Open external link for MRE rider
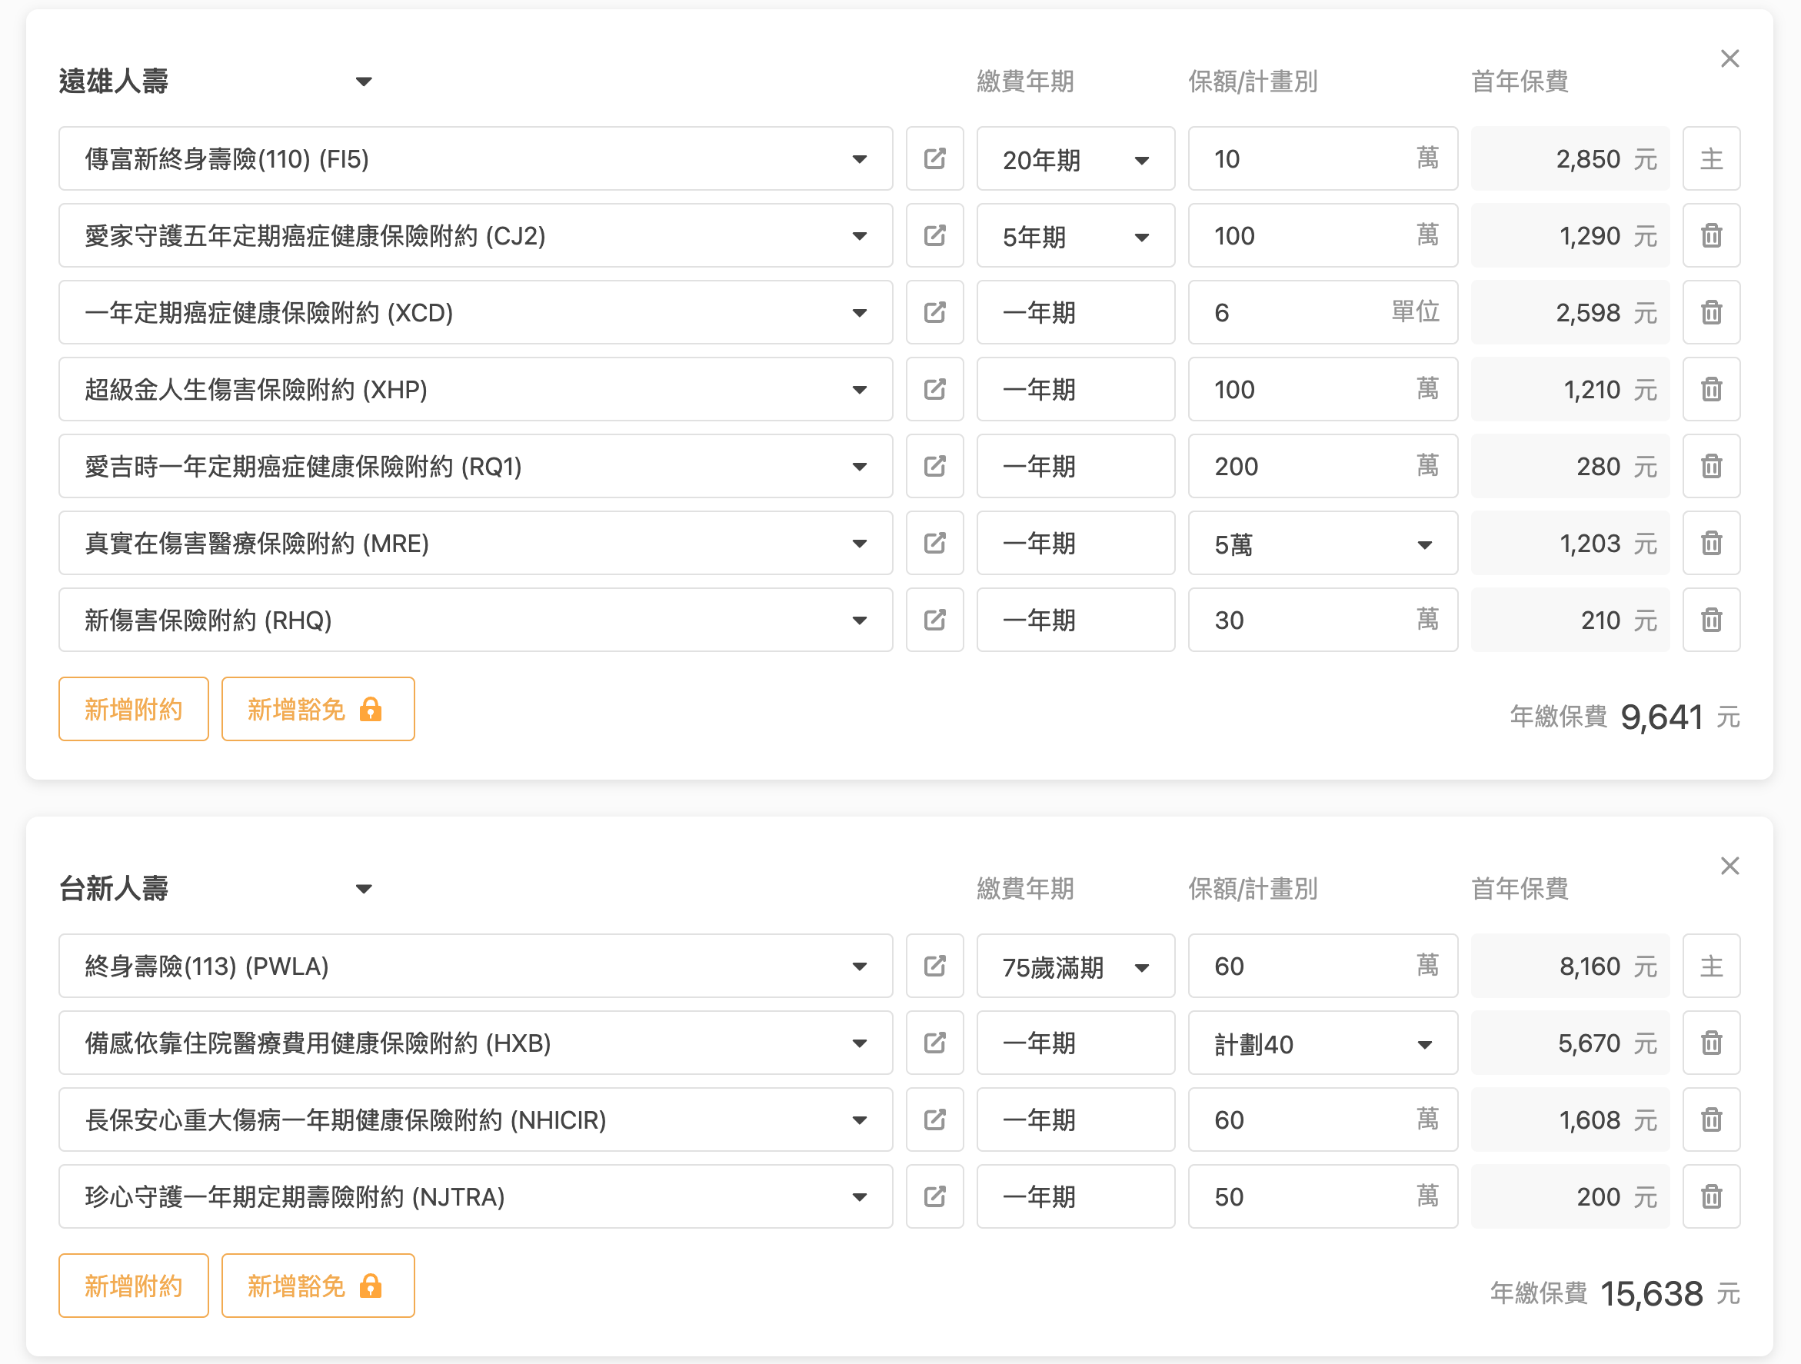Viewport: 1801px width, 1364px height. tap(934, 543)
